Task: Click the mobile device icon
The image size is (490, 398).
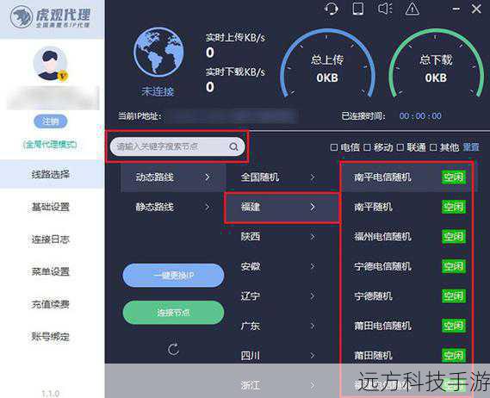Action: [x=358, y=9]
